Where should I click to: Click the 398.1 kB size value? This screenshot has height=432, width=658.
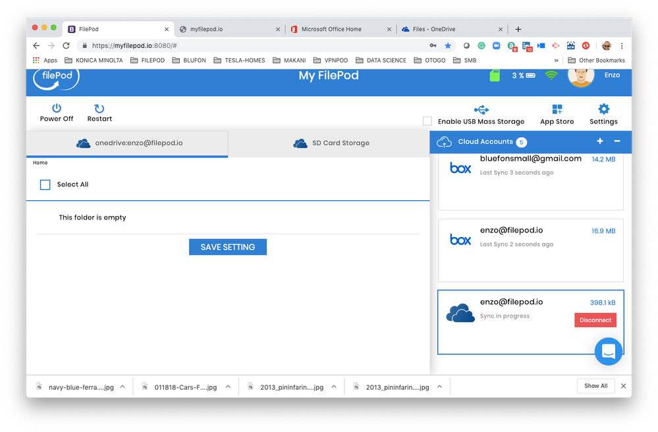(603, 303)
